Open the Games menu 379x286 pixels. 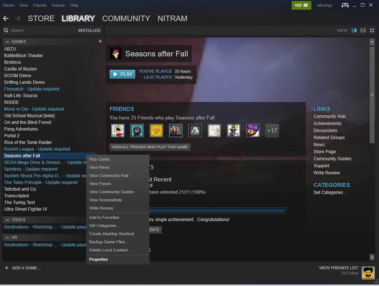[58, 5]
